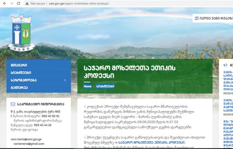Open the საზოგადოება menu item
The height and width of the screenshot is (149, 233).
point(24,80)
